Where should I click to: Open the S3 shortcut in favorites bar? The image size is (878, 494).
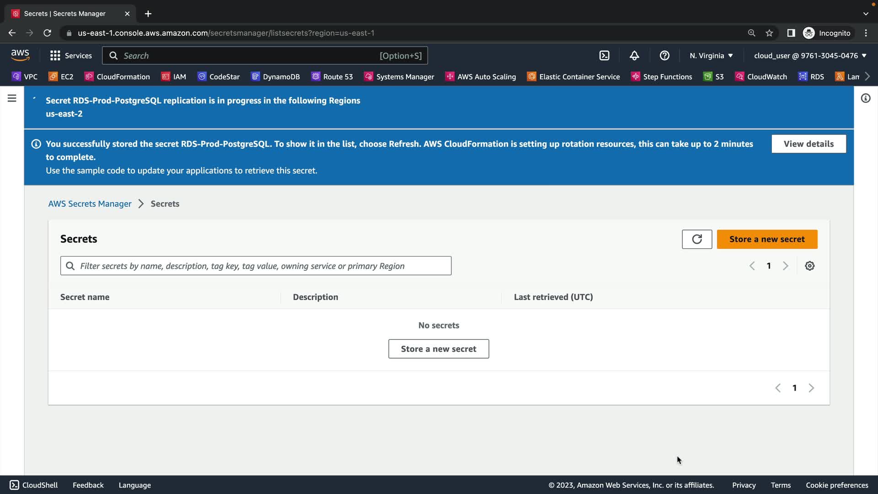(x=713, y=76)
